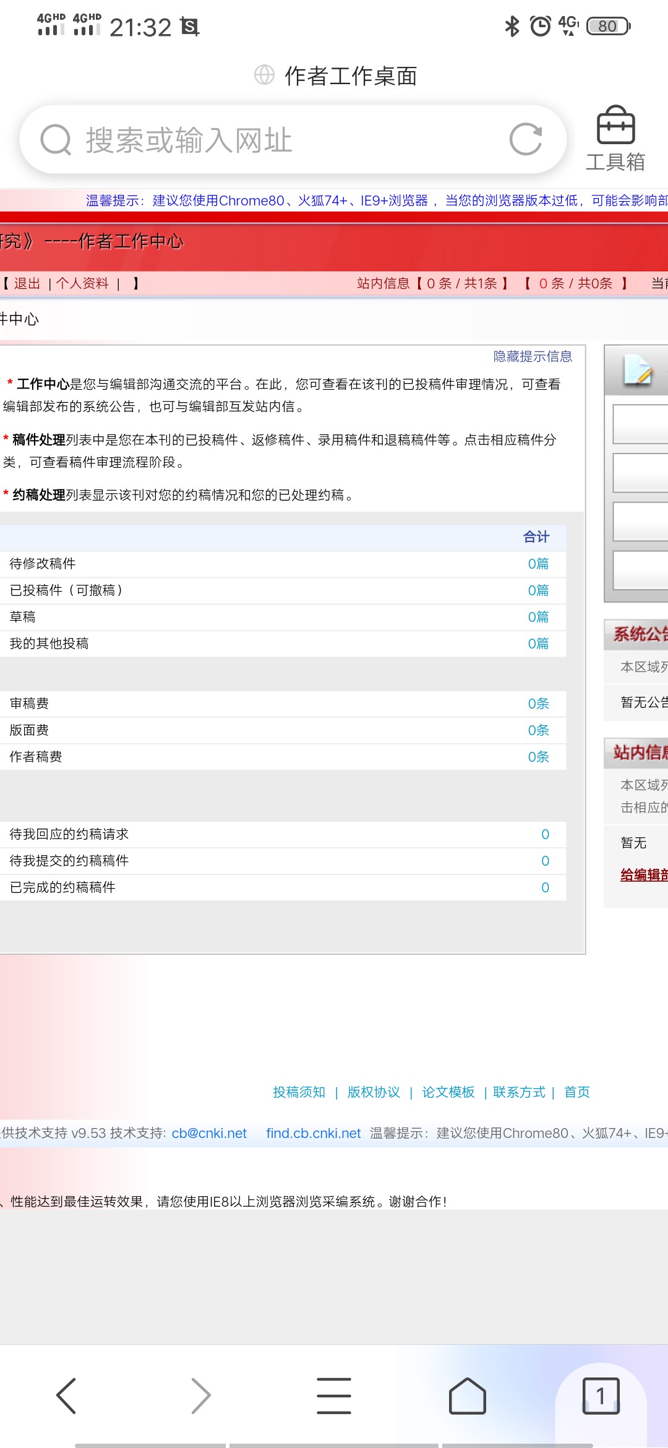
Task: Open 版权协议 footer link
Action: 374,1092
